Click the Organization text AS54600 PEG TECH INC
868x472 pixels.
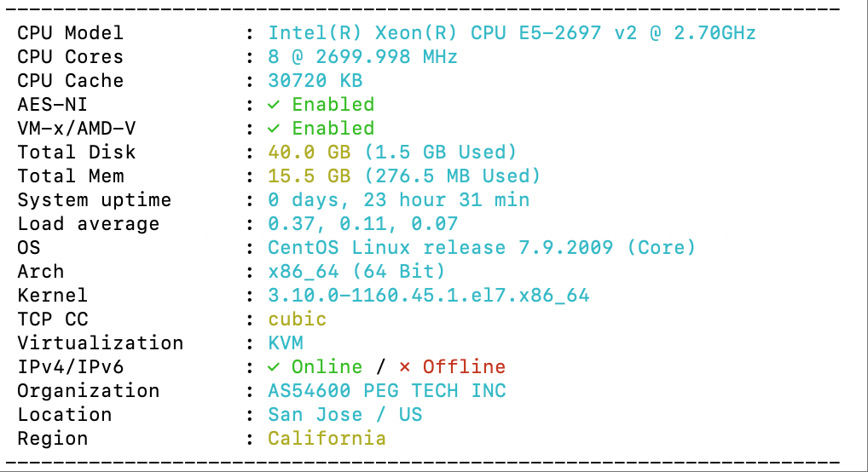[x=387, y=391]
